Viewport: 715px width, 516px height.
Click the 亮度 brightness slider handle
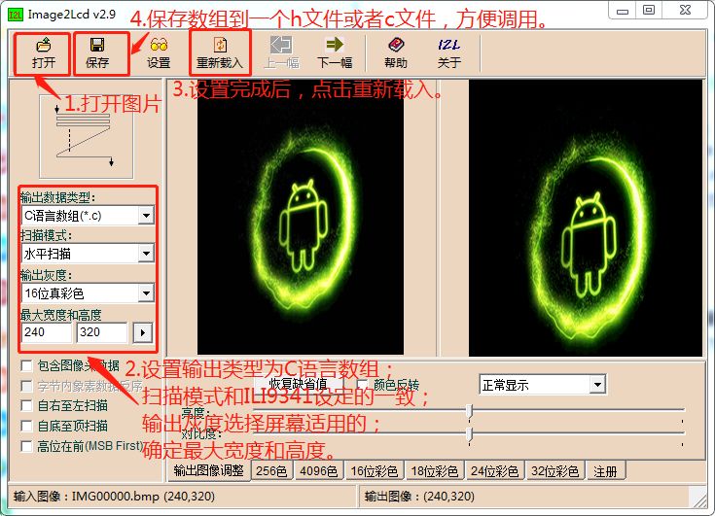click(x=469, y=411)
